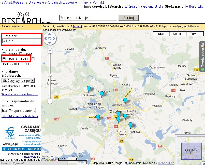Click the marker just under the Olsztyn label
Screen dimensions: 205x165
click(x=119, y=114)
